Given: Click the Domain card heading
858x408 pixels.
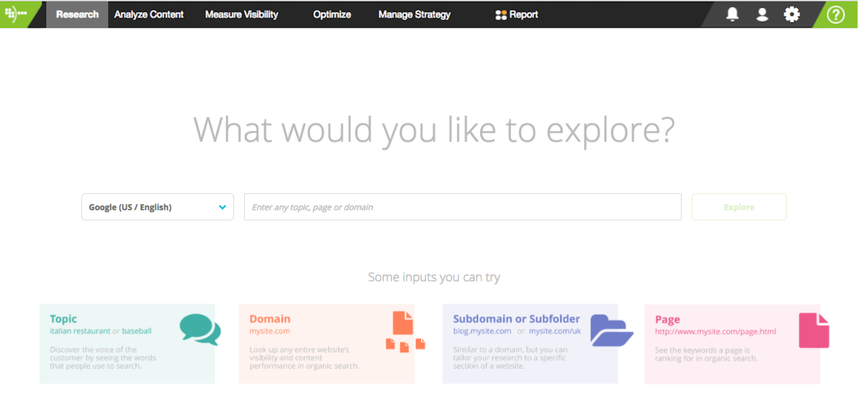Looking at the screenshot, I should [x=270, y=319].
